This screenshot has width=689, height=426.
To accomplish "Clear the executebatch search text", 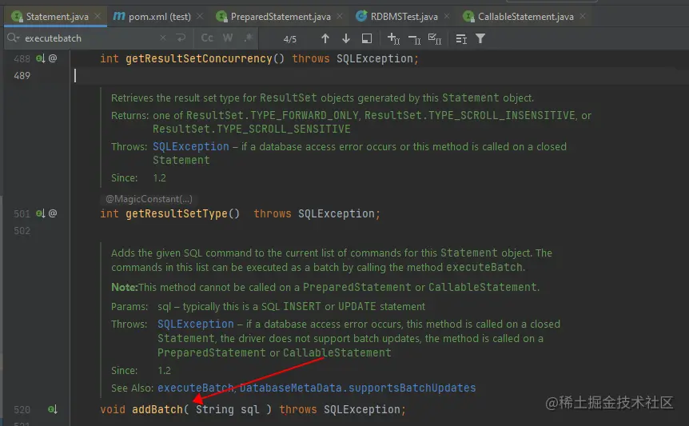I will [x=163, y=38].
